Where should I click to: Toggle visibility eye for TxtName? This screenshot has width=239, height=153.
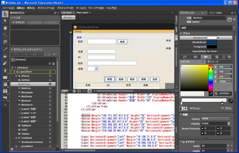click(50, 126)
